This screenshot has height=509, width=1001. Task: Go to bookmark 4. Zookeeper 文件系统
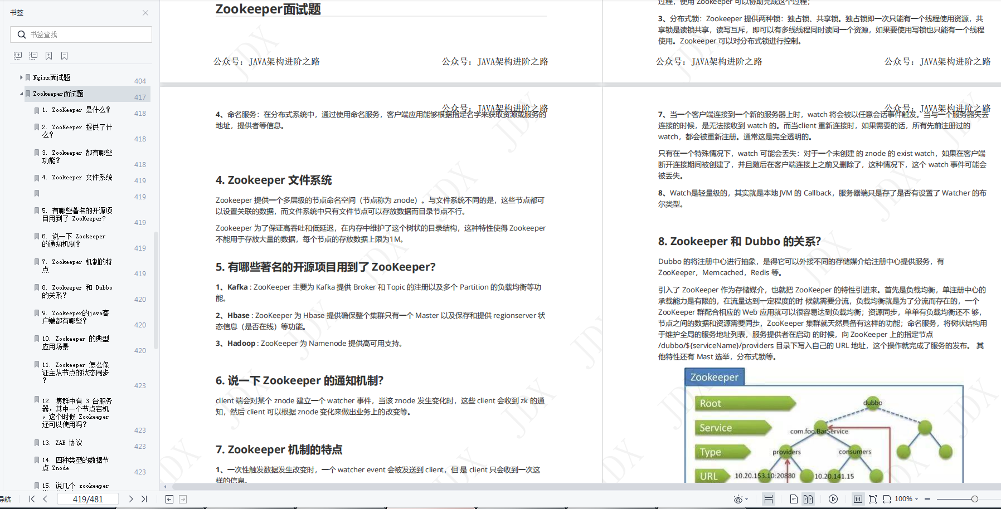[77, 177]
